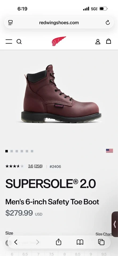Tap the burgundy boot product image
This screenshot has height=256, width=118.
click(x=61, y=94)
